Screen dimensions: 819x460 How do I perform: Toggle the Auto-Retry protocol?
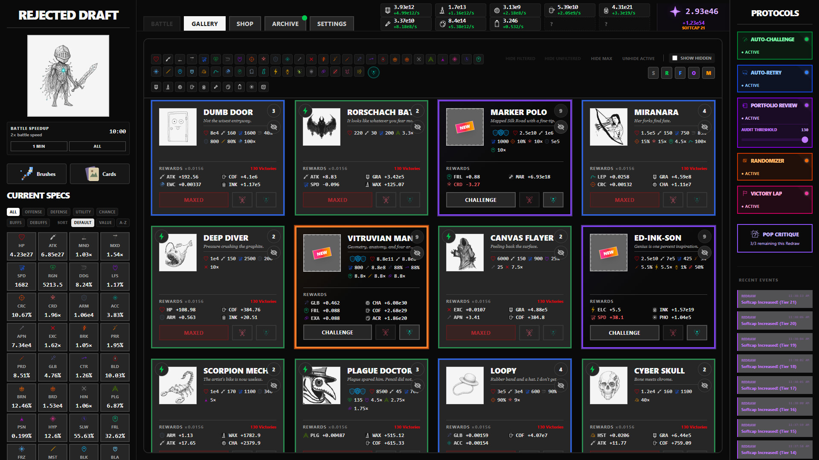(x=775, y=78)
